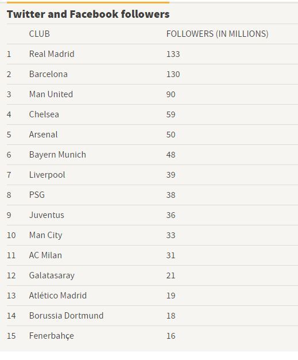Select the Arsenal row

[x=152, y=135]
